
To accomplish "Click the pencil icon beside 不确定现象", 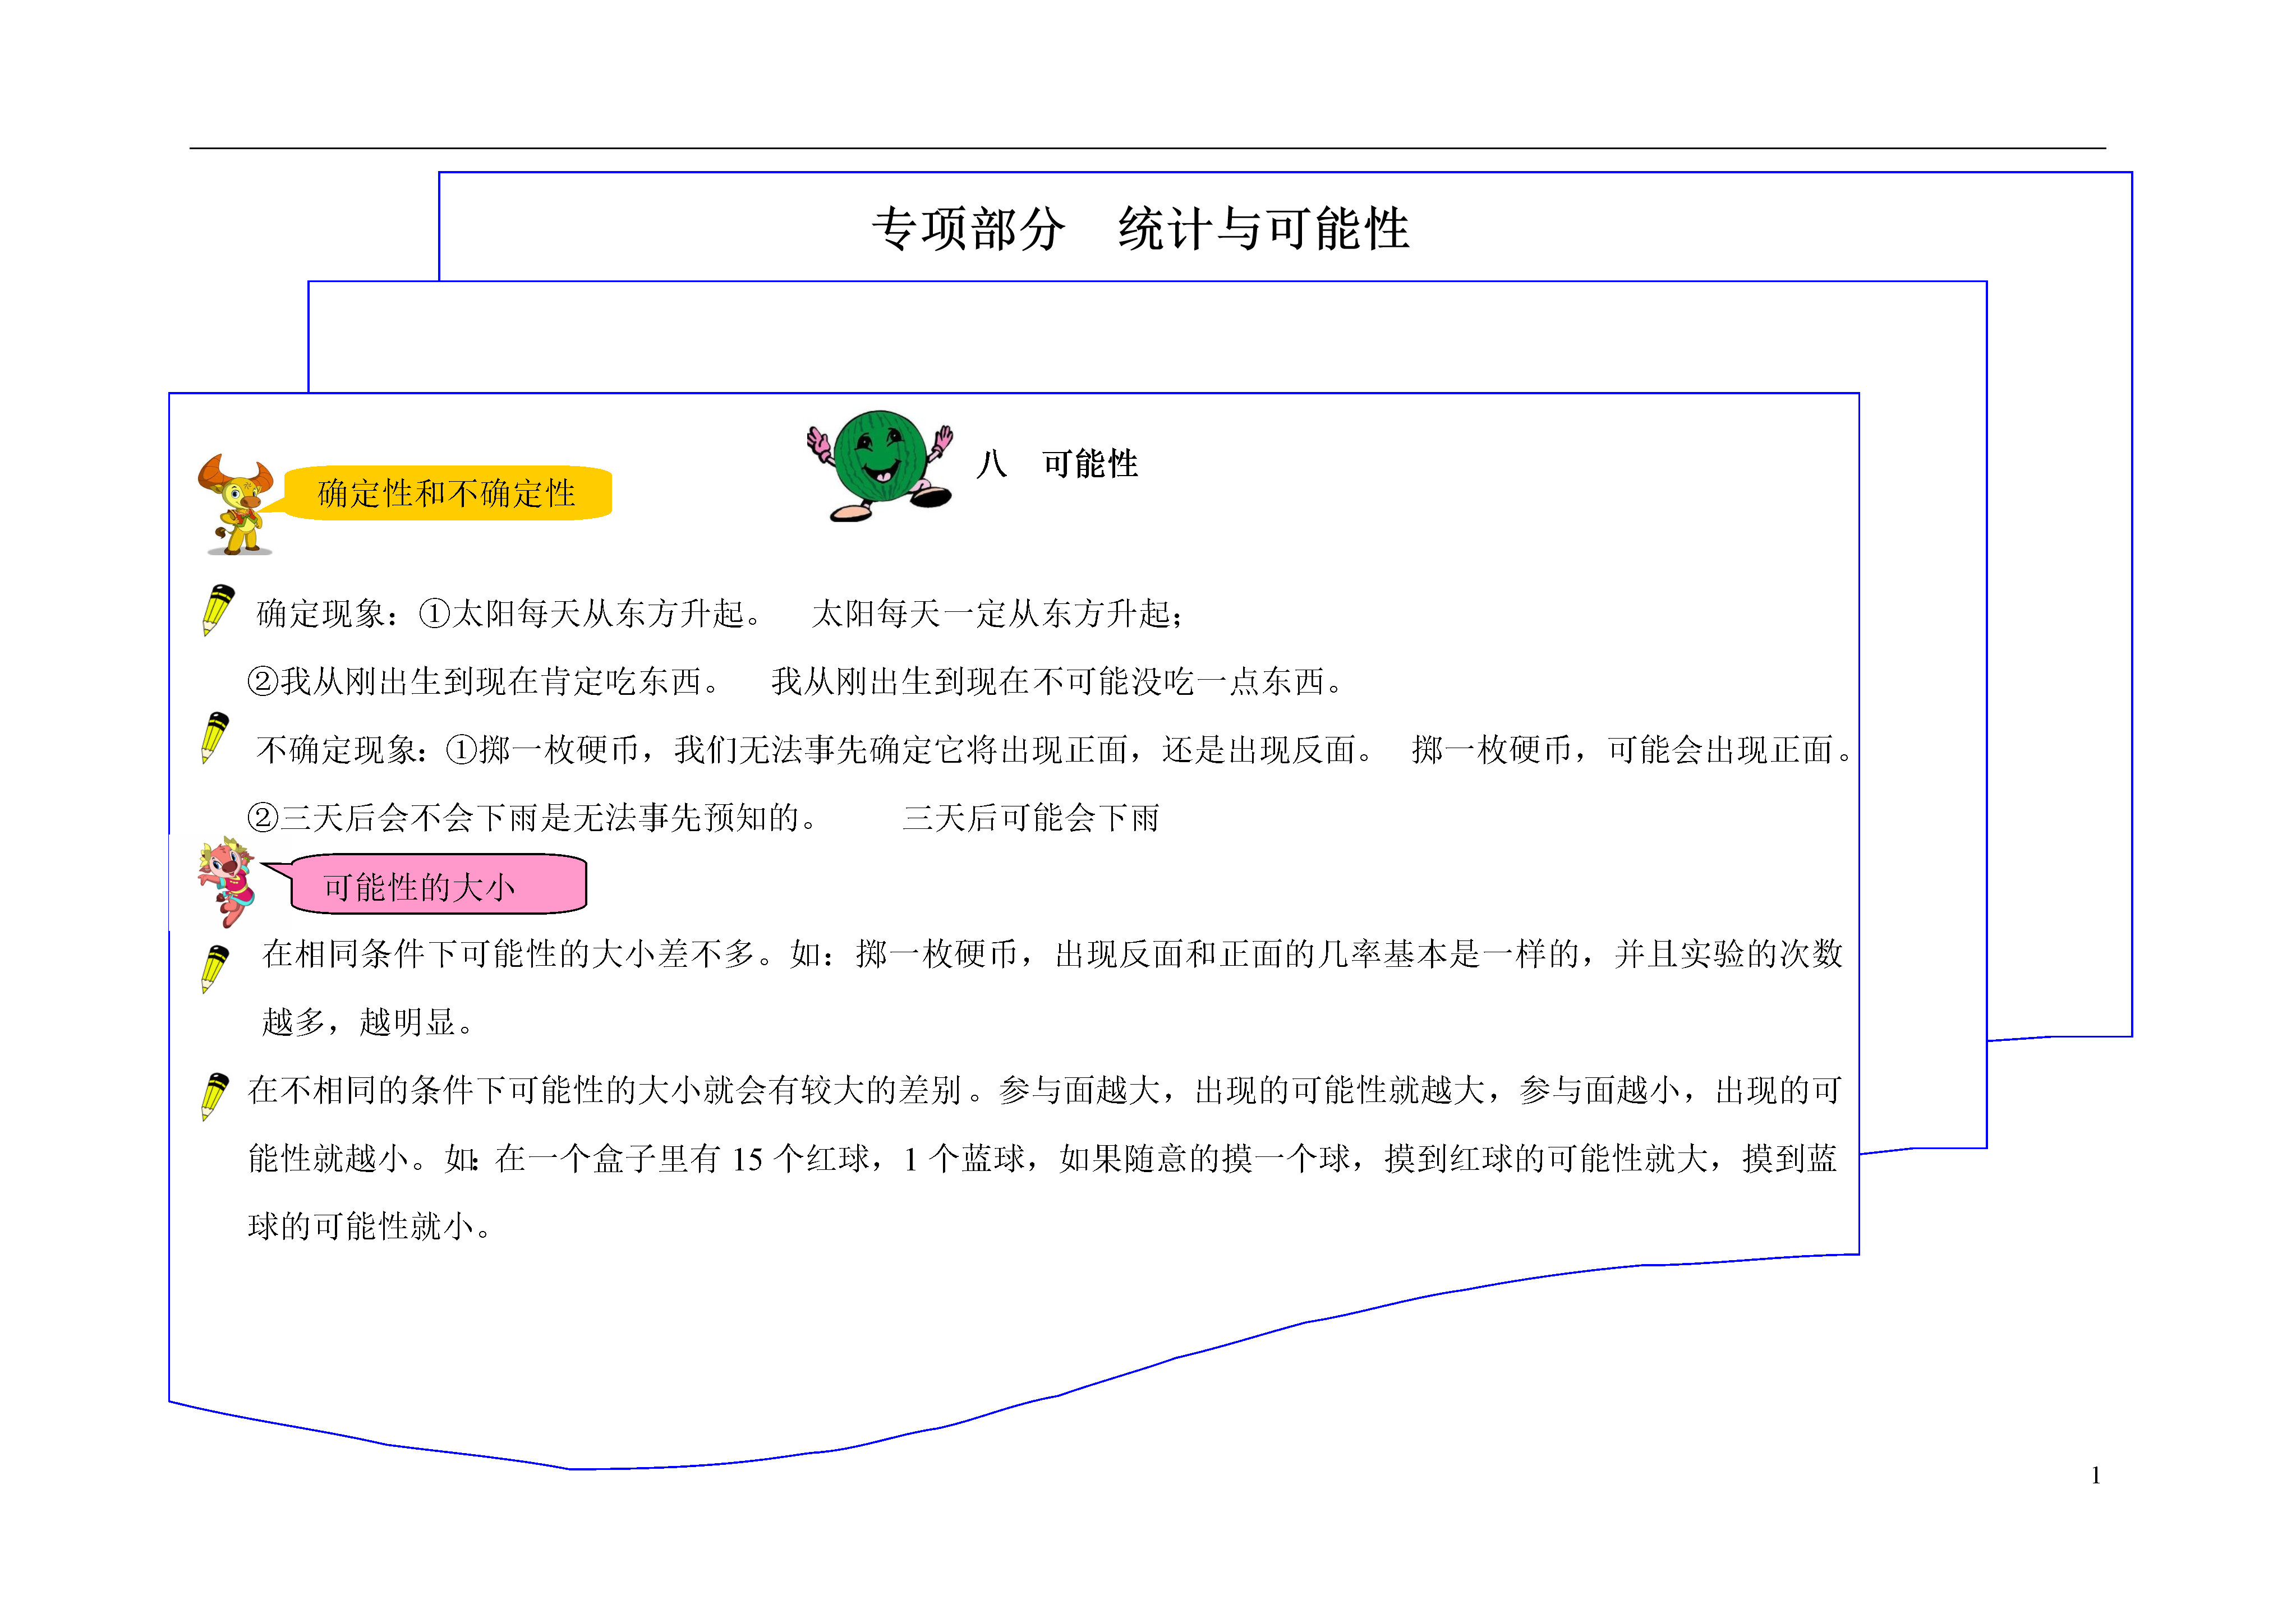I will click(215, 738).
